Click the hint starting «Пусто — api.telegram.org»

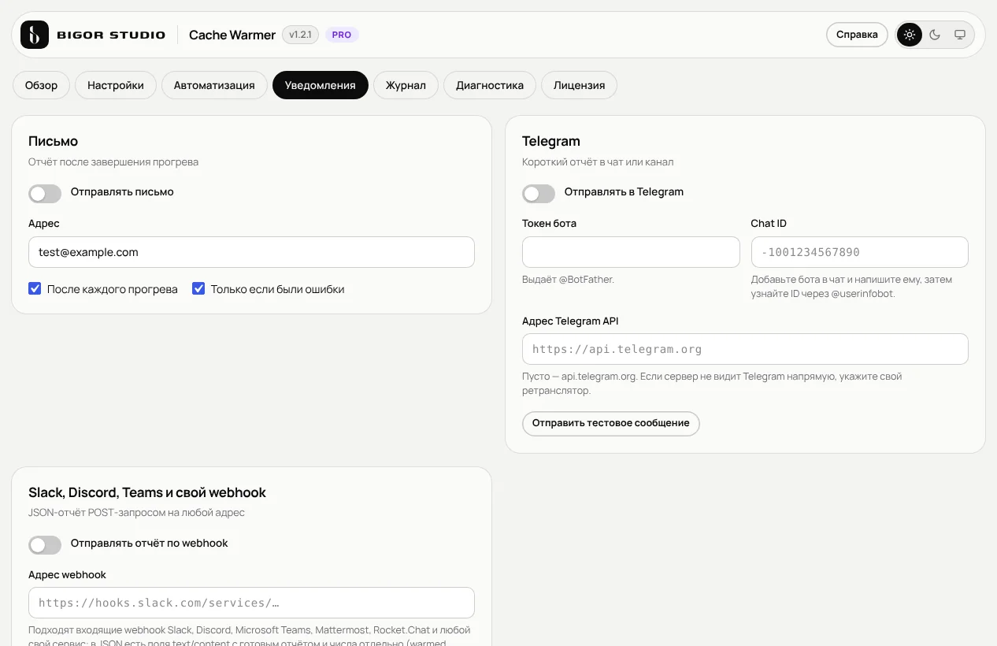(712, 383)
